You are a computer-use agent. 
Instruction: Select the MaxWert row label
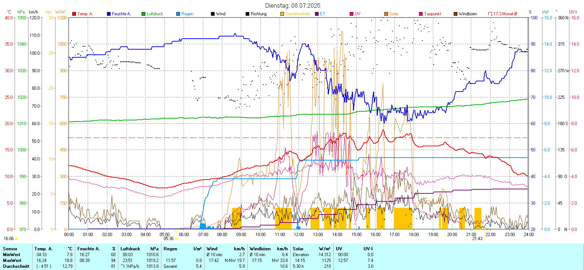click(12, 261)
